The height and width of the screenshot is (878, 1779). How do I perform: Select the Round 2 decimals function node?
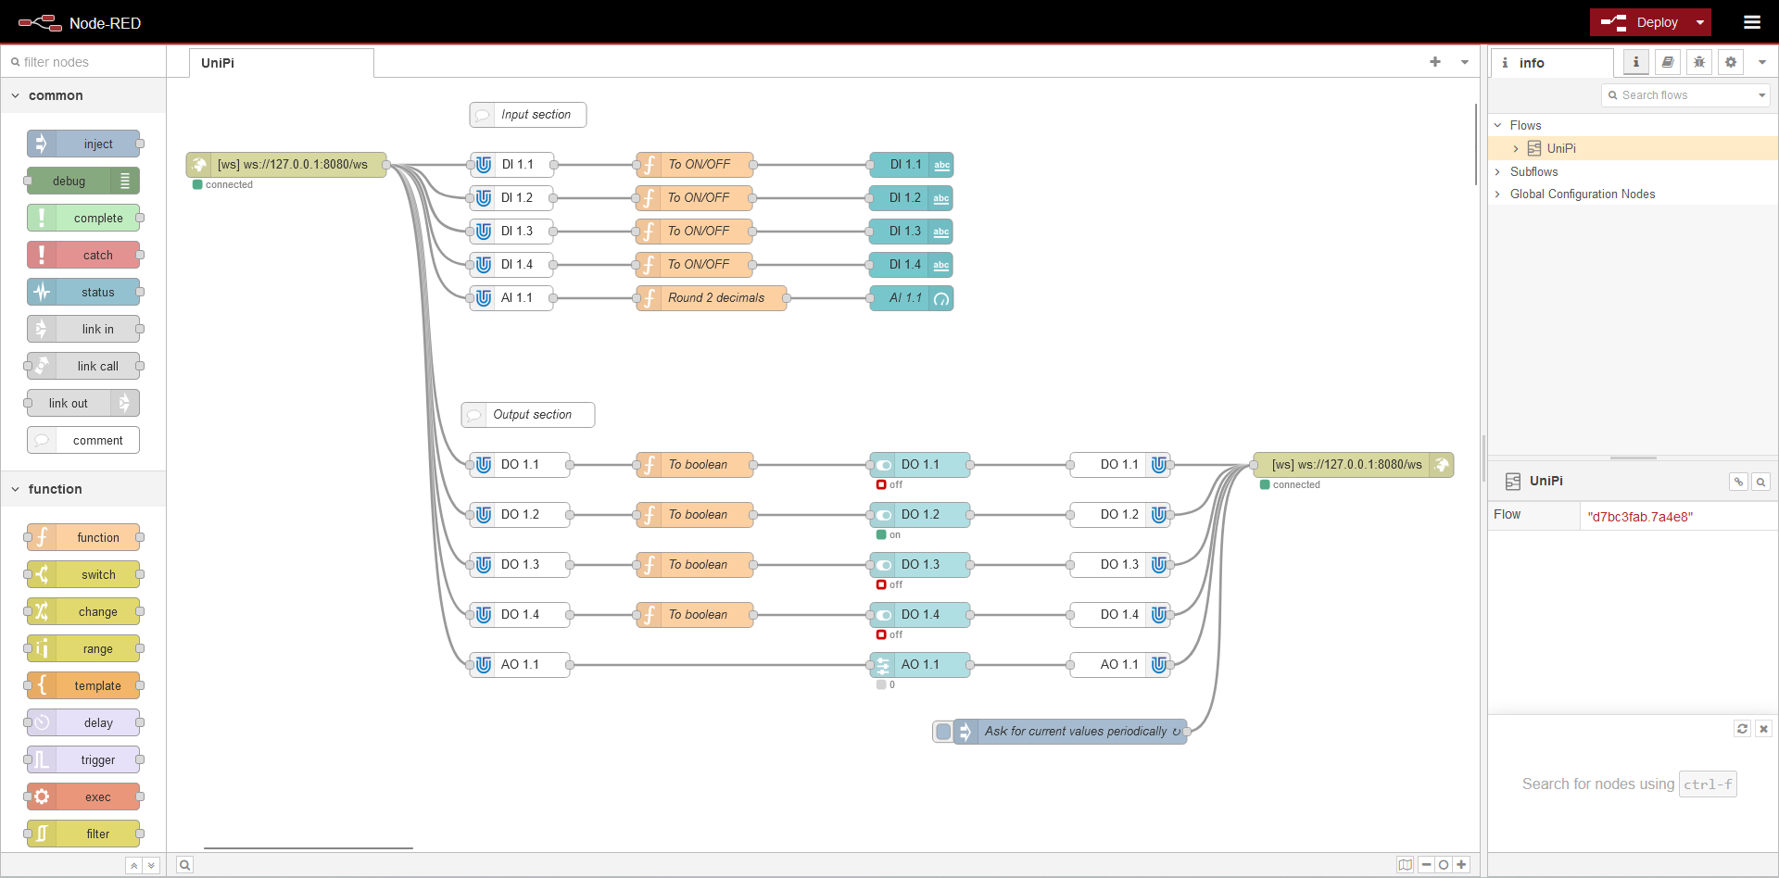(712, 298)
